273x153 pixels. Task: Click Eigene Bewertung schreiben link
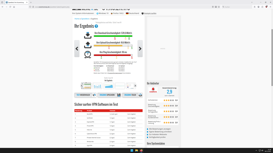(x=160, y=132)
